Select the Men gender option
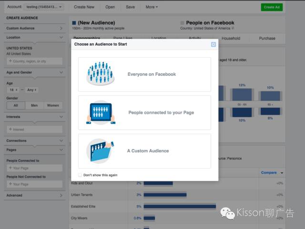The width and height of the screenshot is (305, 229). tap(34, 105)
